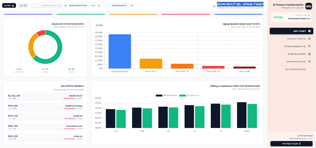Image resolution: width=316 pixels, height=148 pixels.
Task: Click the Billing vs Collections chart title
Action: tap(235, 86)
